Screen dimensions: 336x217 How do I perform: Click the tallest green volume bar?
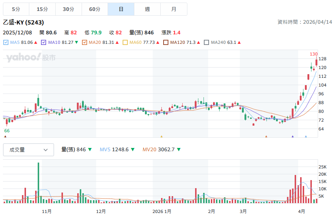(x=38, y=183)
